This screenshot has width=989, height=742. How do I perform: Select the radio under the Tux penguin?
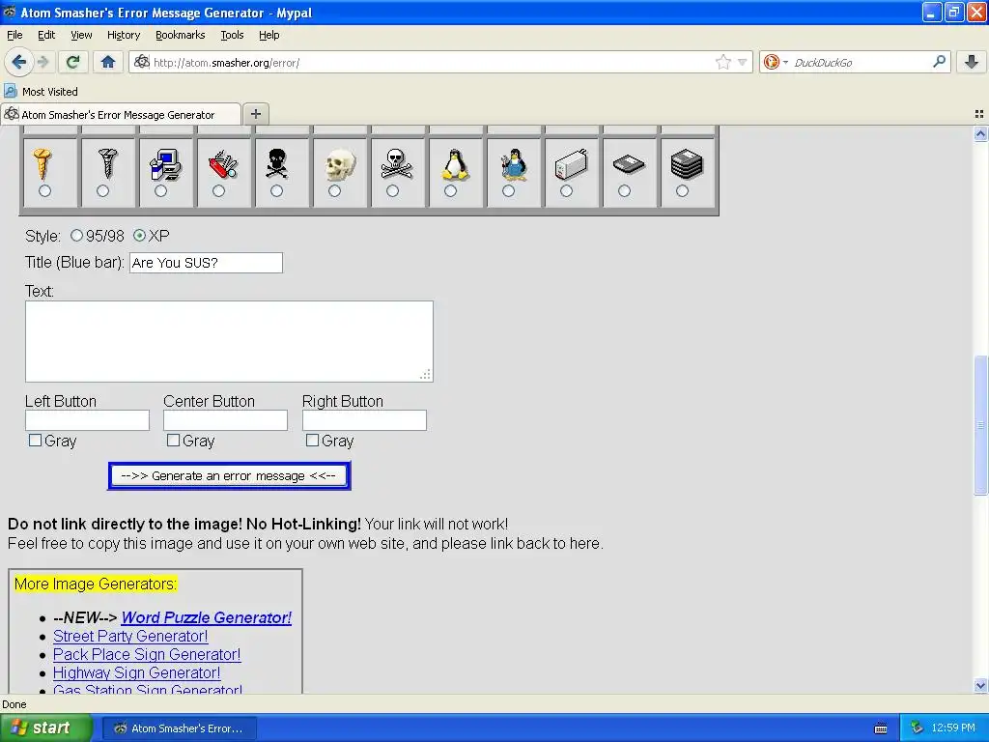pyautogui.click(x=450, y=190)
